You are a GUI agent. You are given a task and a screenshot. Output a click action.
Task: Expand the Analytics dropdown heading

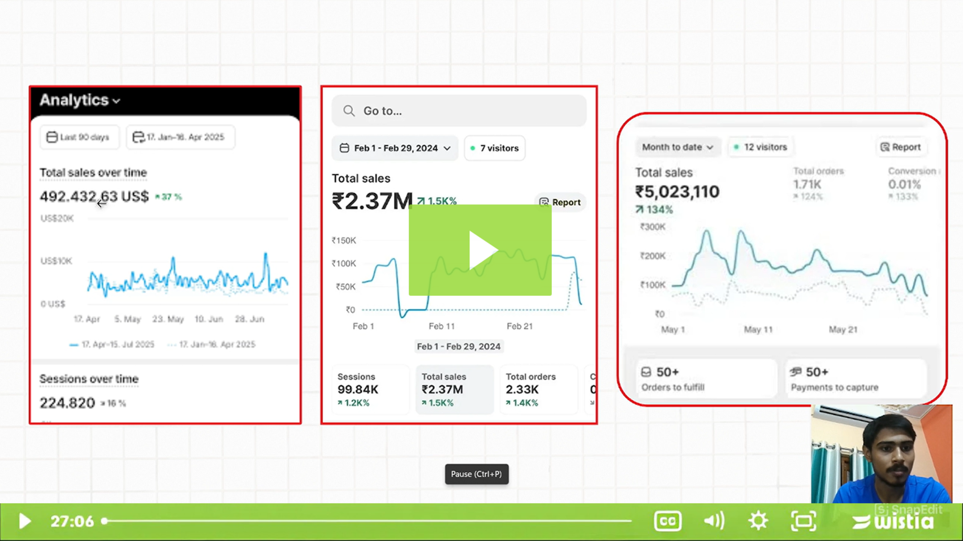80,100
